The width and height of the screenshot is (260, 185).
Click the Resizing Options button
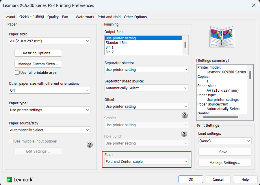tap(38, 53)
